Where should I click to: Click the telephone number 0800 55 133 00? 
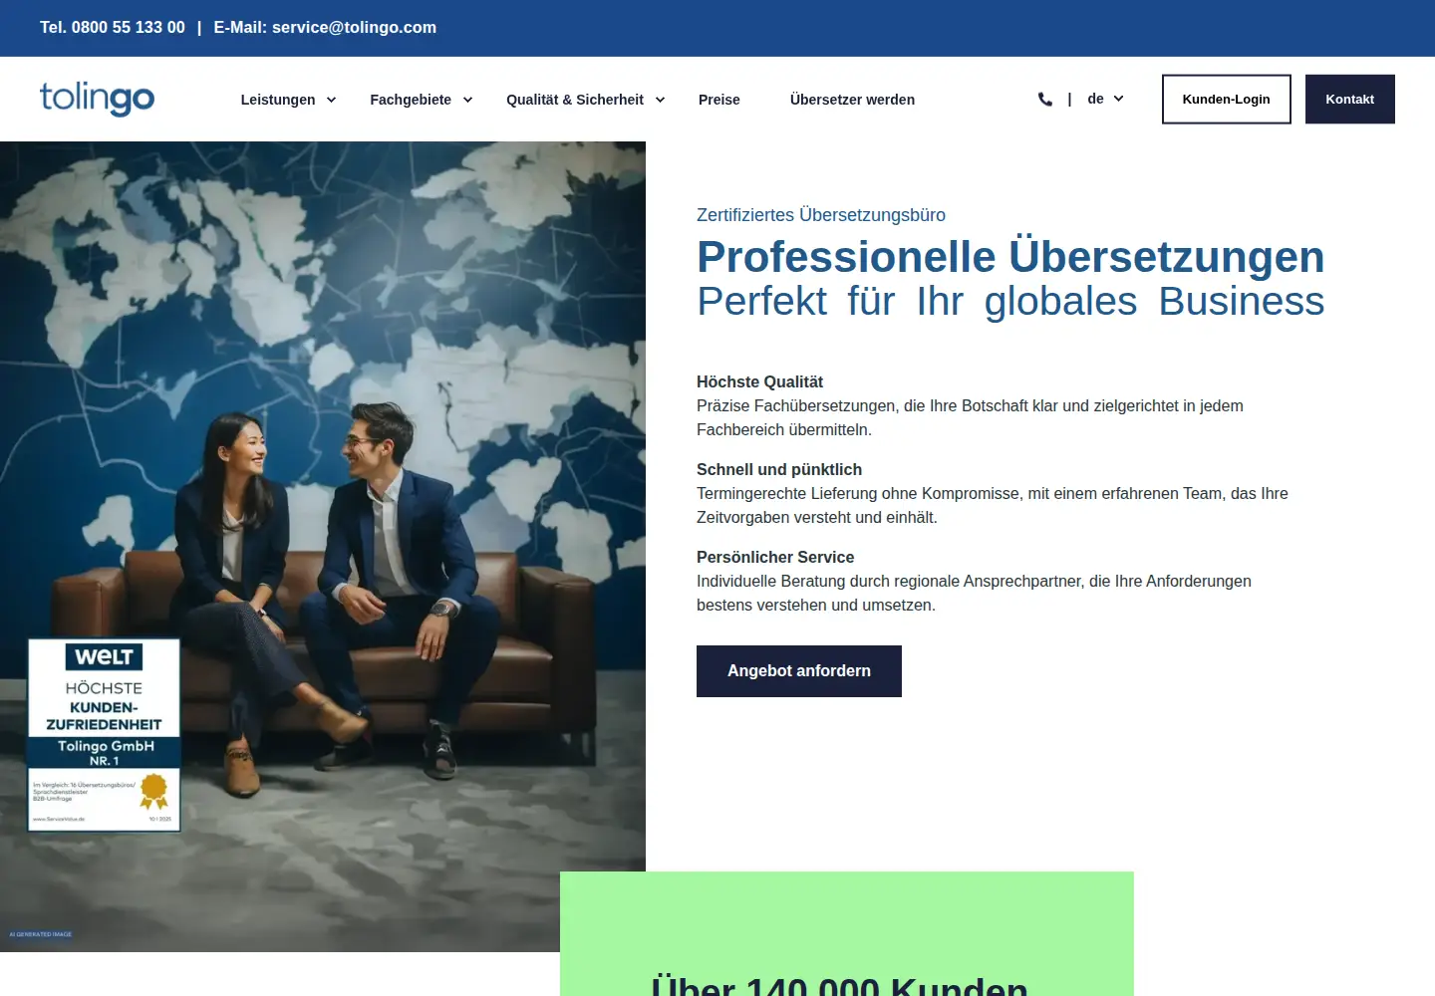(x=129, y=28)
